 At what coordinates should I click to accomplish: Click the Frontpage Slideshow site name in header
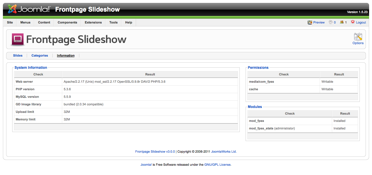[x=87, y=10]
